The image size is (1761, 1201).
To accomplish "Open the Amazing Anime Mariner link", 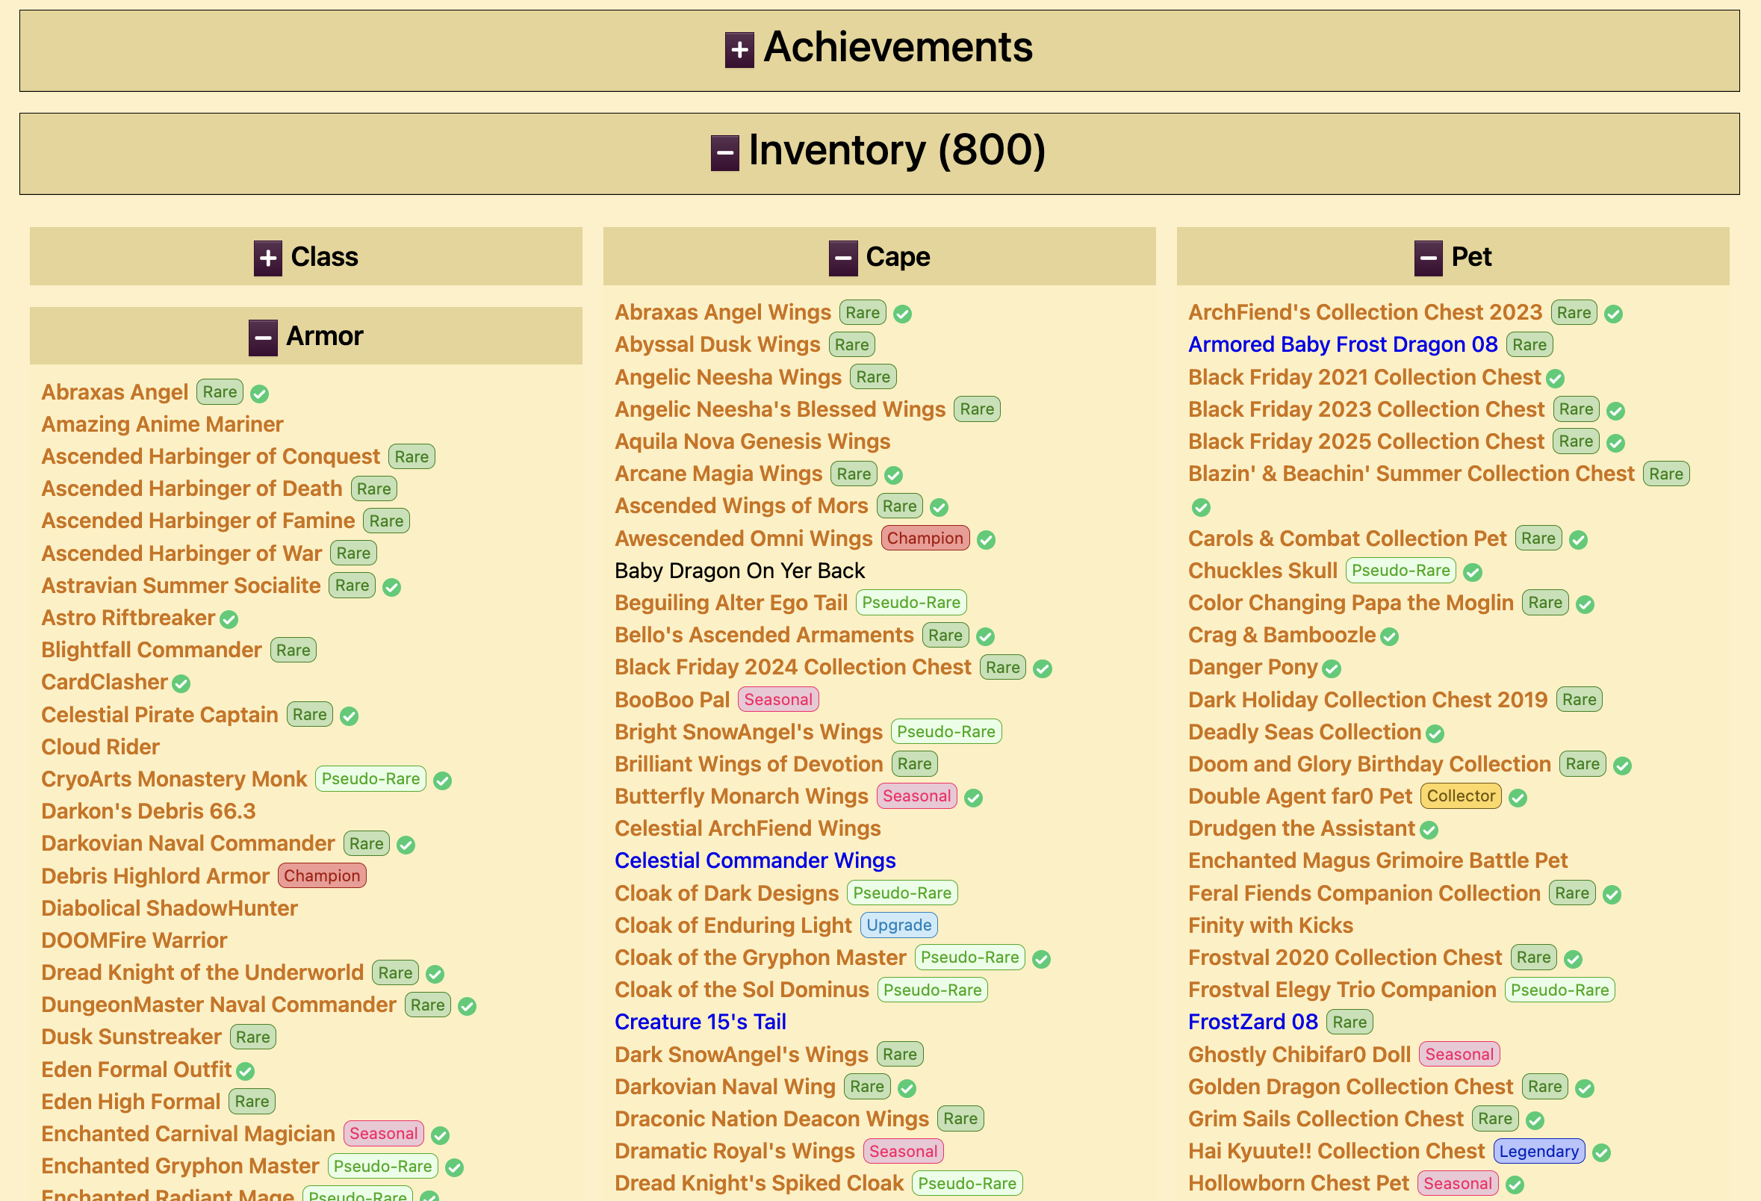I will [x=162, y=424].
